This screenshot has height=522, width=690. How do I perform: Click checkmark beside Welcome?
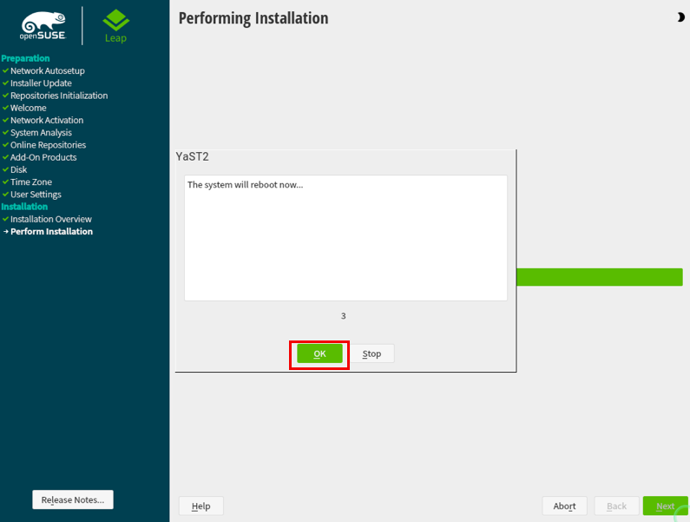(5, 108)
